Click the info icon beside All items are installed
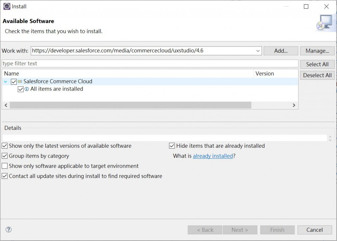Viewport: 337px width, 241px height. coord(27,89)
